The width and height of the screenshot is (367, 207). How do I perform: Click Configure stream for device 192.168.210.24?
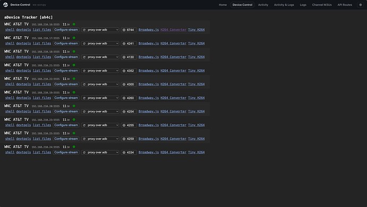coord(66,152)
